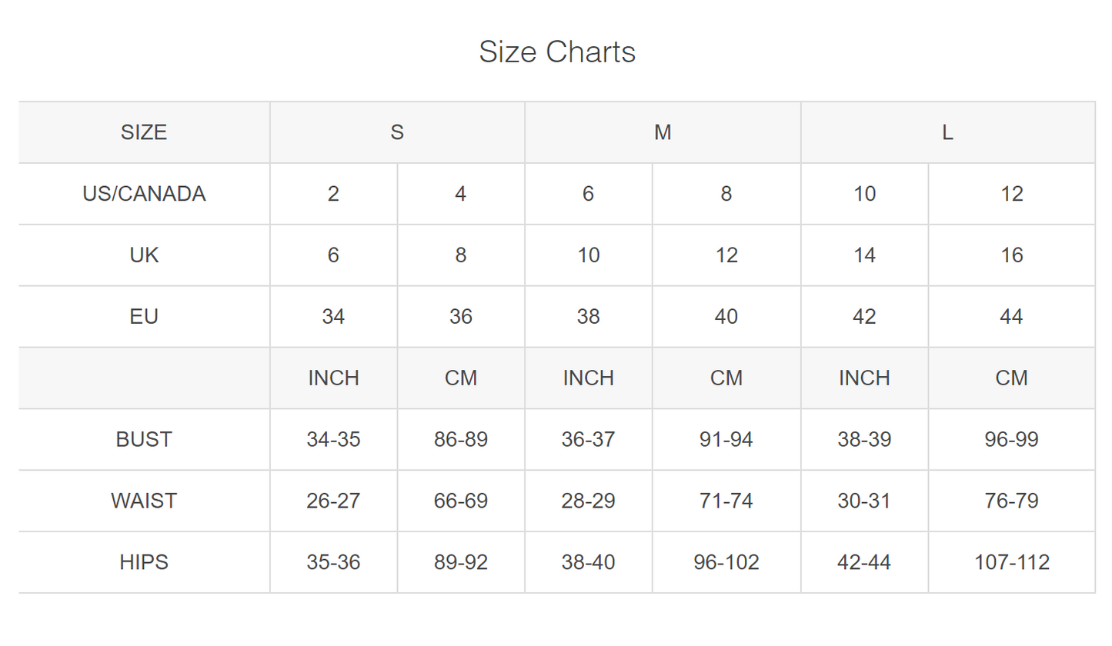The image size is (1112, 646).
Task: Click the hips measurement 107-112 cell
Action: click(x=1011, y=563)
